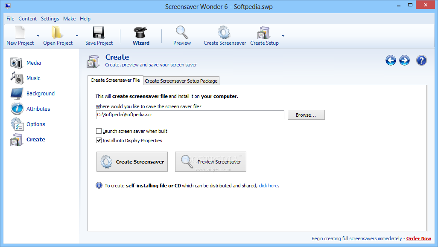Go back with the left arrow icon
The height and width of the screenshot is (247, 438).
[x=391, y=60]
